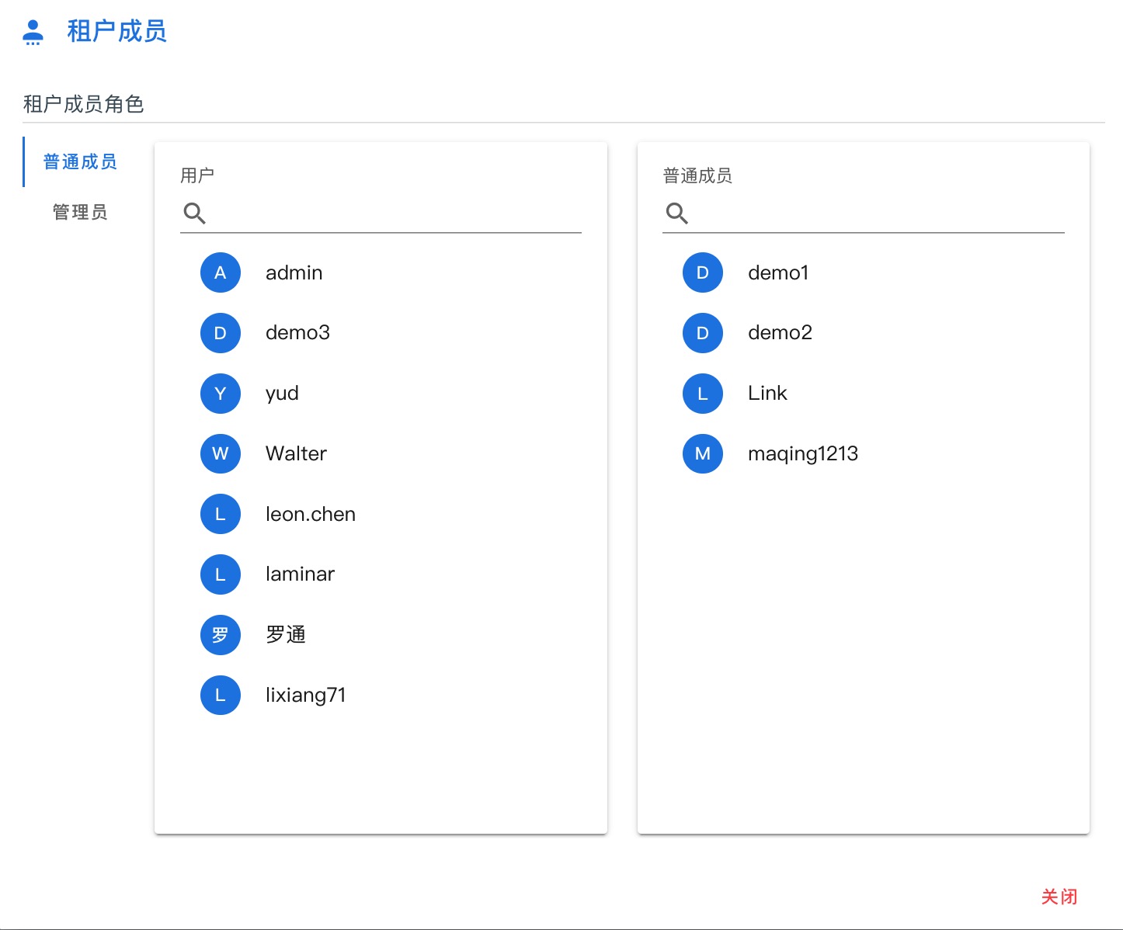1123x930 pixels.
Task: Select member demo2 from 普通成员 list
Action: click(x=864, y=333)
